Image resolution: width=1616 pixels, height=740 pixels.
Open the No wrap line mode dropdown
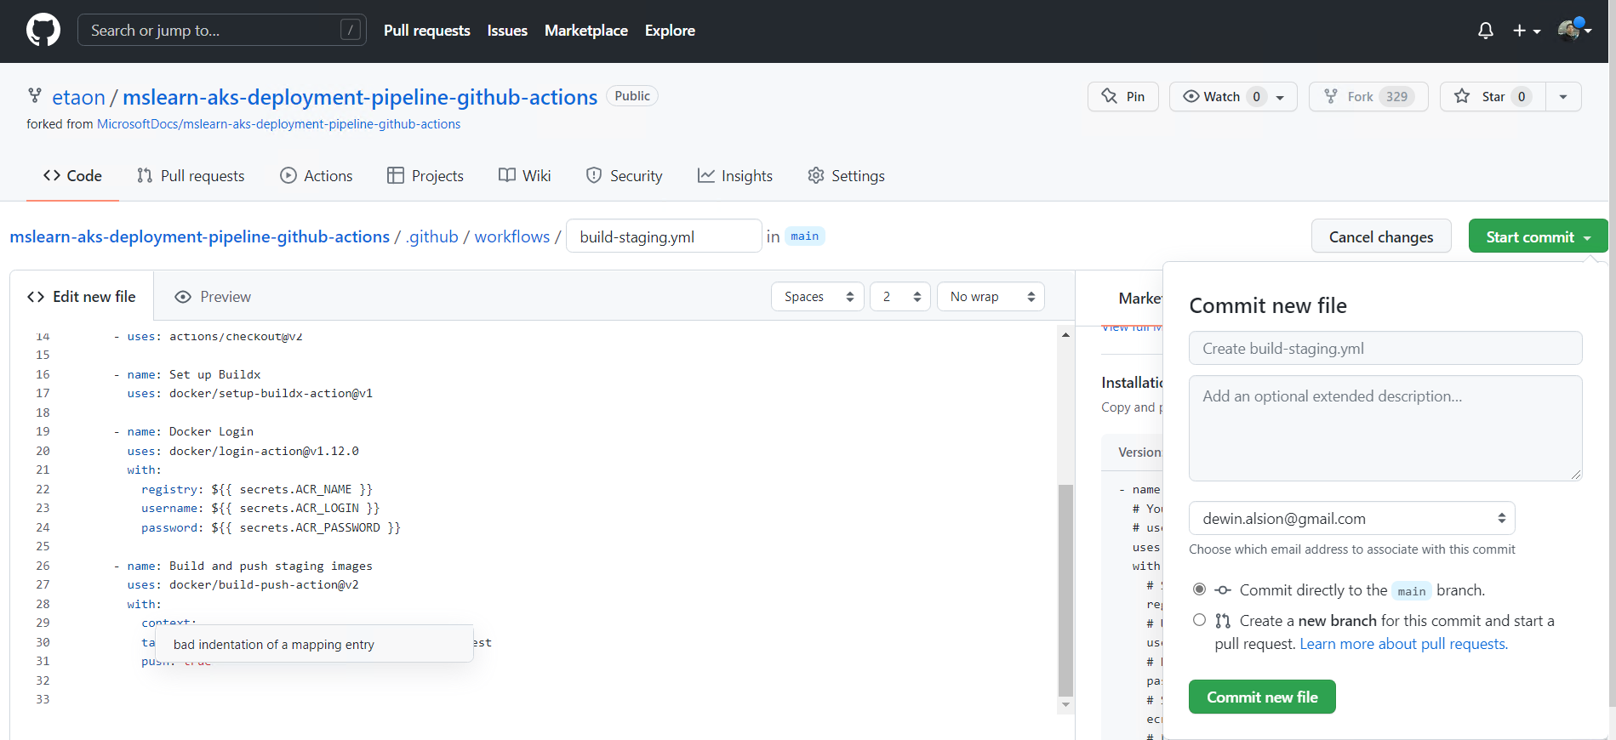click(x=991, y=297)
